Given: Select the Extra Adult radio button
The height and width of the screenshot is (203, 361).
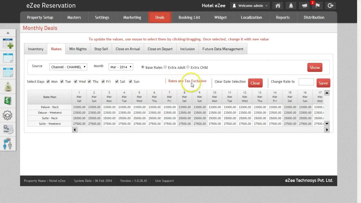Looking at the screenshot, I should click(165, 67).
